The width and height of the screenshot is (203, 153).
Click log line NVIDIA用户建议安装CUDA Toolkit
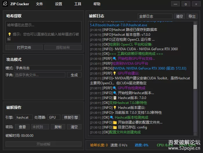pos(140,81)
